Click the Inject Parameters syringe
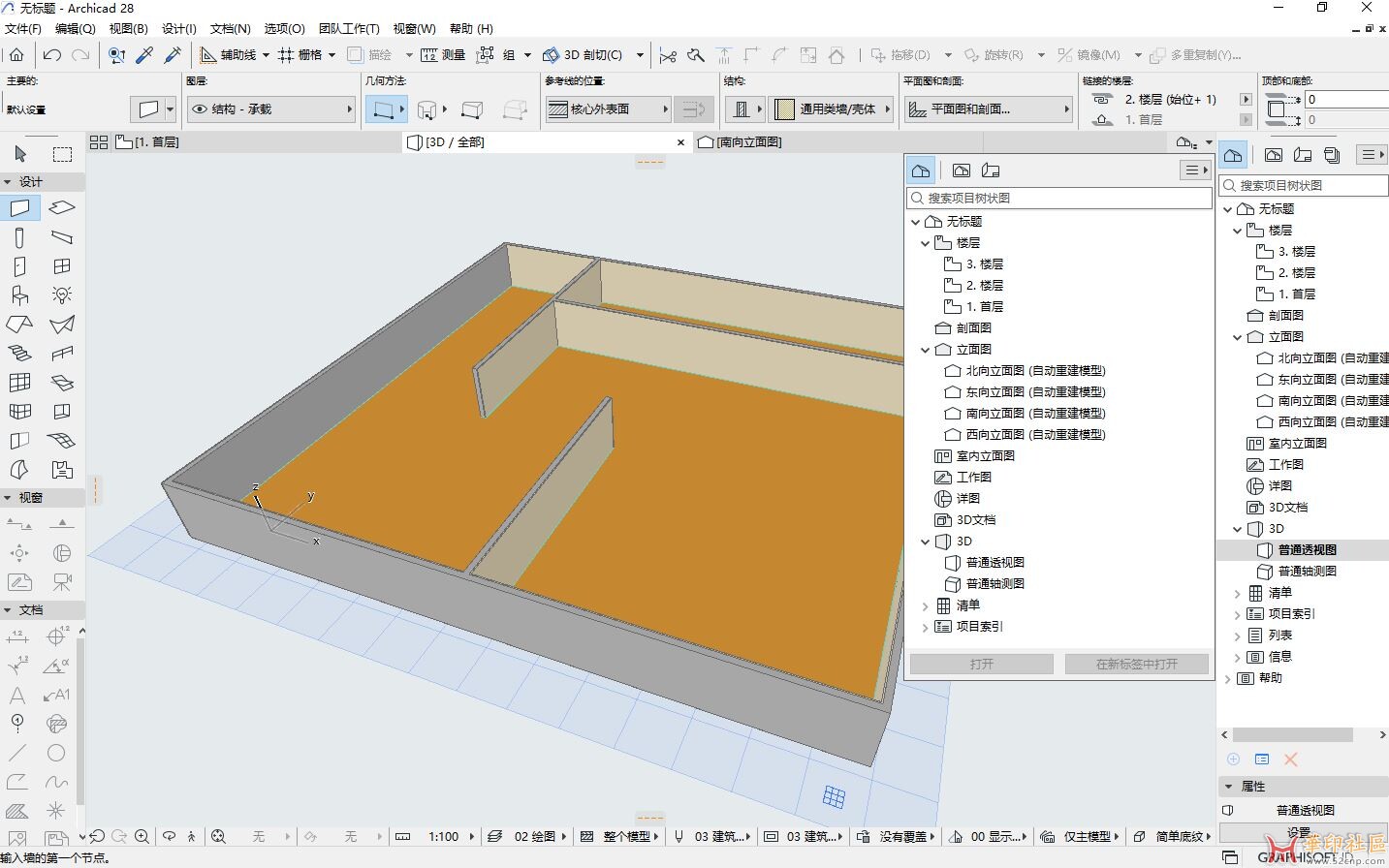 [x=174, y=55]
